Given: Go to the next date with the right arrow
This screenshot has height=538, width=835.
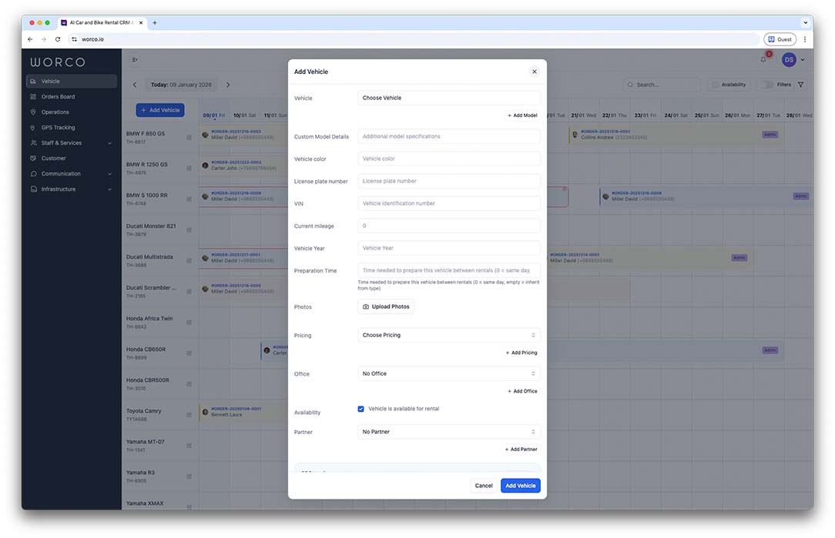Looking at the screenshot, I should [228, 85].
